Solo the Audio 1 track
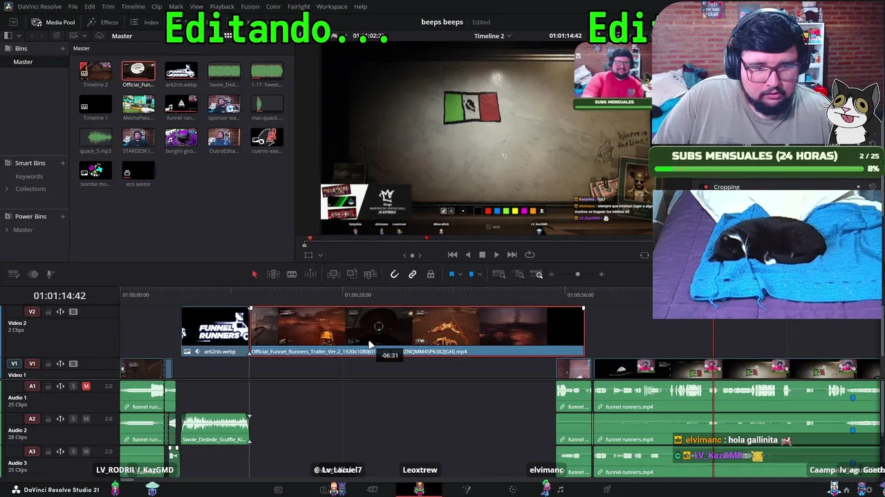Screen dimensions: 885x497 point(73,386)
